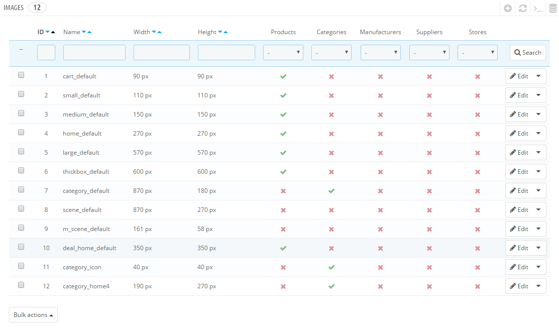Viewport: 559px width, 330px height.
Task: Select the category_default row checkbox
Action: point(21,189)
